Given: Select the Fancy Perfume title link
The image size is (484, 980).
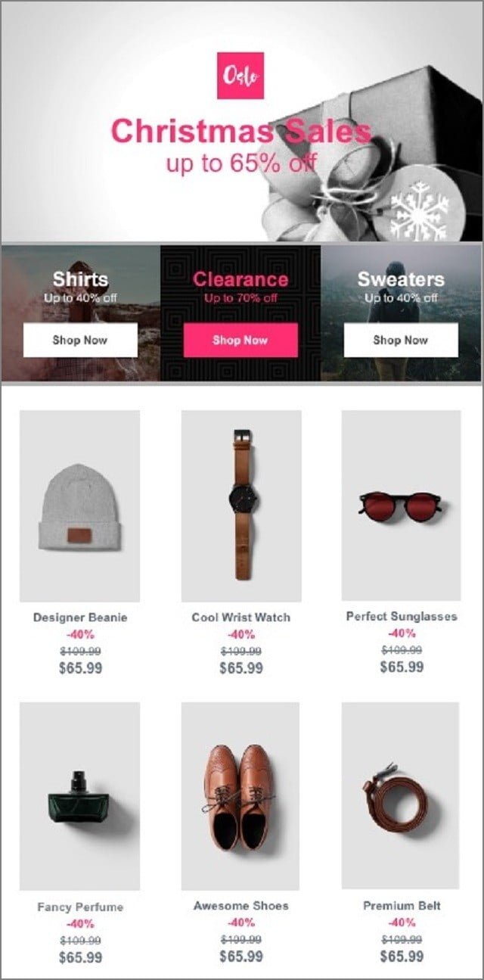Looking at the screenshot, I should coord(80,907).
